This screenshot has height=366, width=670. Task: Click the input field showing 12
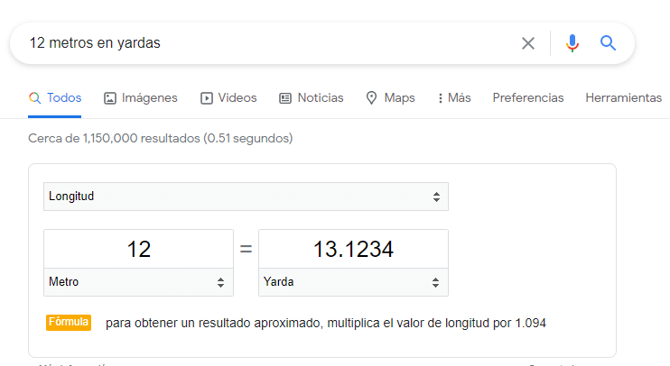138,249
